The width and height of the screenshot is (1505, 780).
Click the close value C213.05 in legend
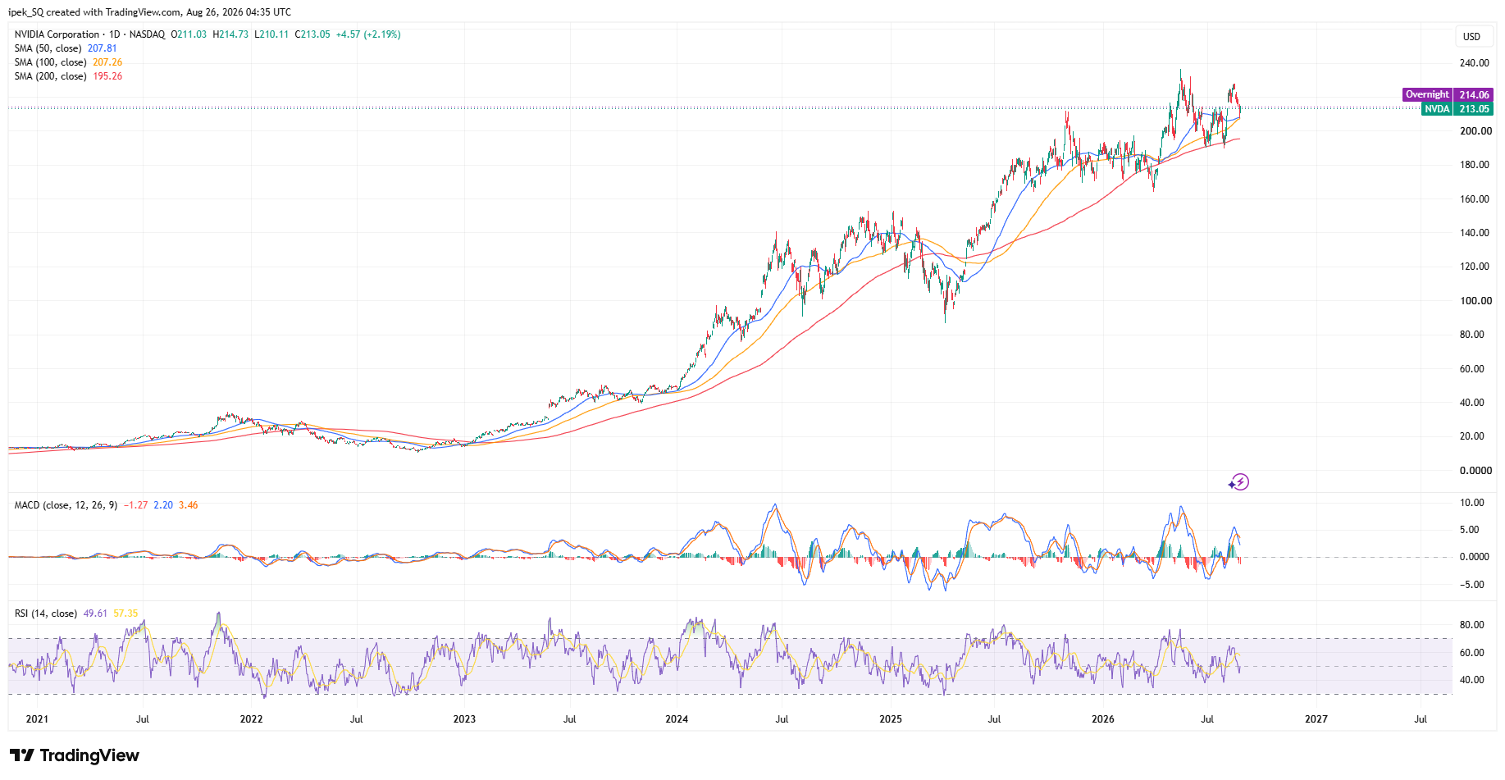(312, 34)
